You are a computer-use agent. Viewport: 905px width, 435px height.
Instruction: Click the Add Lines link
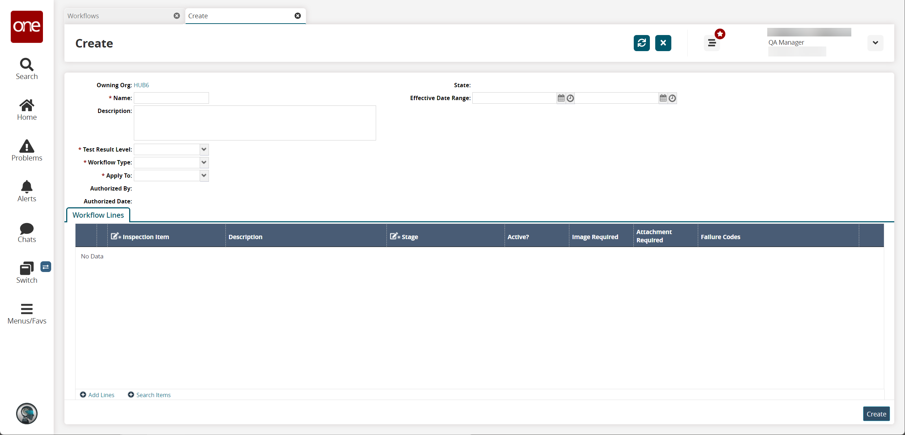[101, 395]
